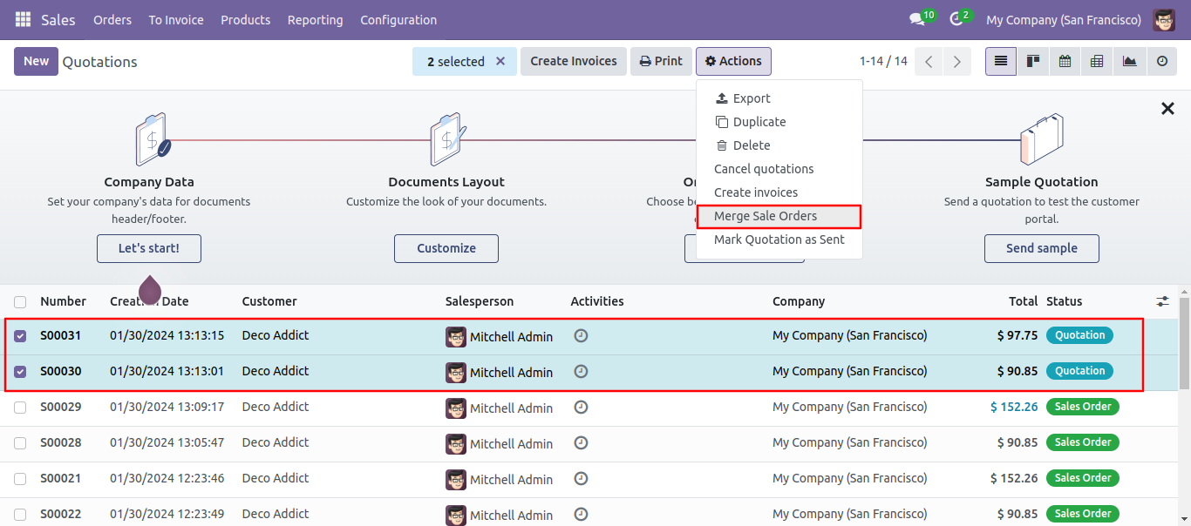Screen dimensions: 1191x526
Task: Click activity clock for S00028
Action: pos(581,442)
